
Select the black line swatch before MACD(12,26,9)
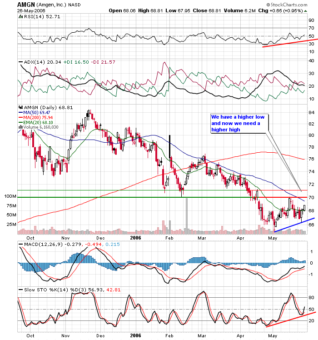21,245
